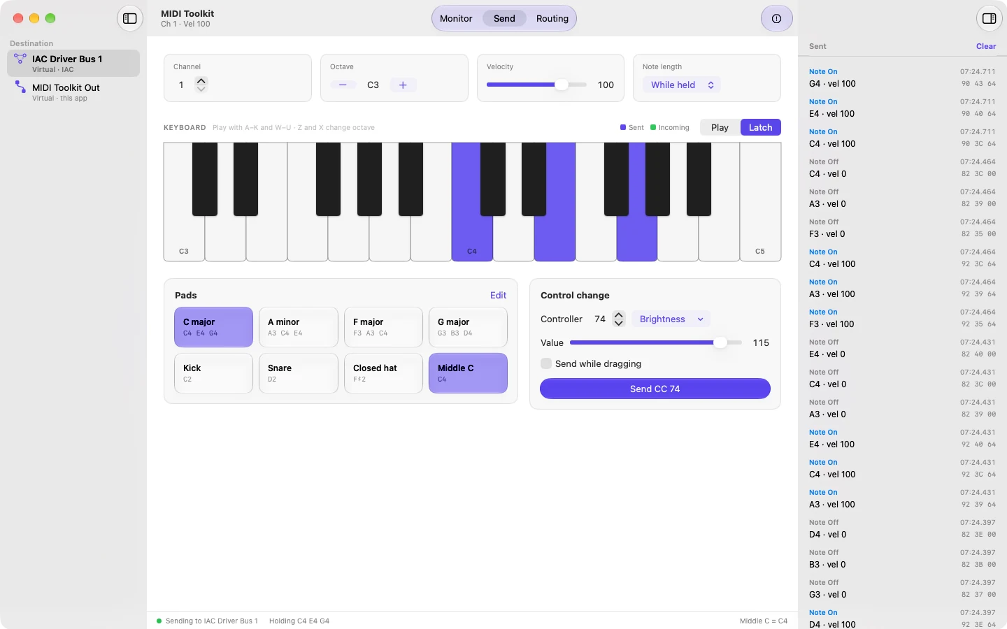Decrement controller number stepper down

(618, 323)
